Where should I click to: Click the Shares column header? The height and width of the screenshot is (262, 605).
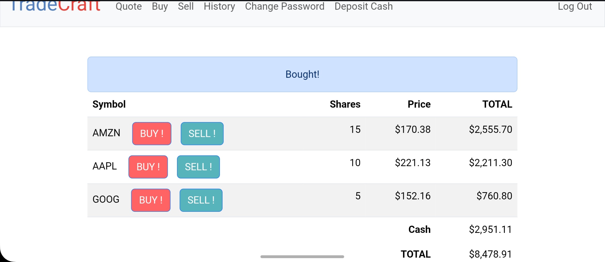tap(345, 104)
